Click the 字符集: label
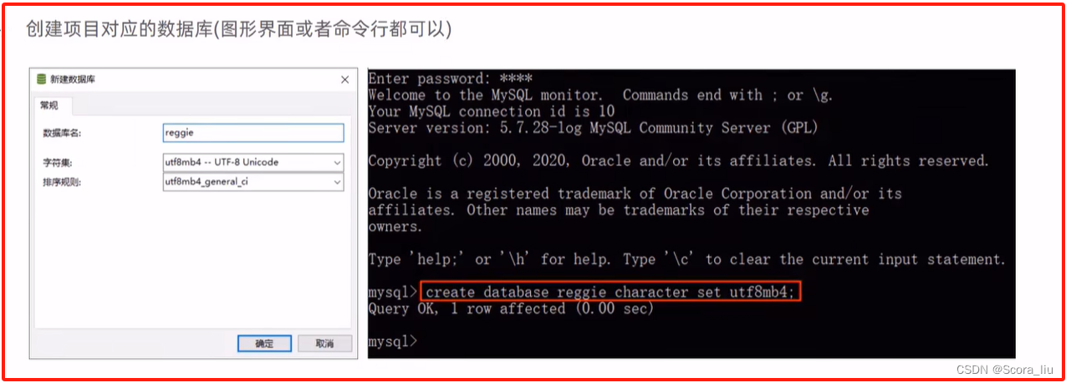Viewport: 1066px width, 383px height. coord(58,162)
